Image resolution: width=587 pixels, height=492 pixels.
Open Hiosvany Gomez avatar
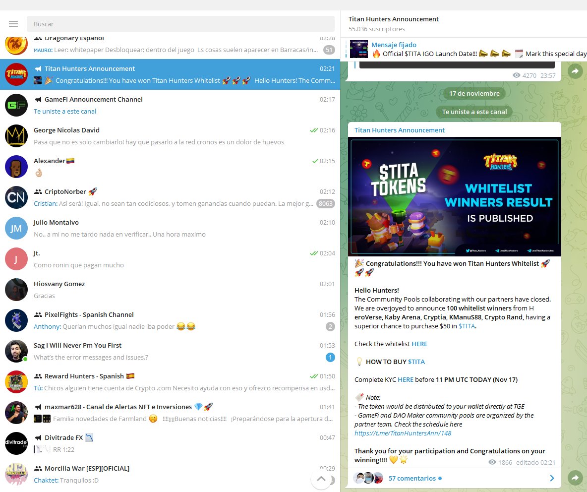coord(16,290)
